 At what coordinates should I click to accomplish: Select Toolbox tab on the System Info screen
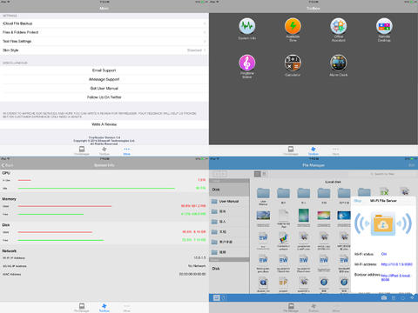[x=104, y=308]
